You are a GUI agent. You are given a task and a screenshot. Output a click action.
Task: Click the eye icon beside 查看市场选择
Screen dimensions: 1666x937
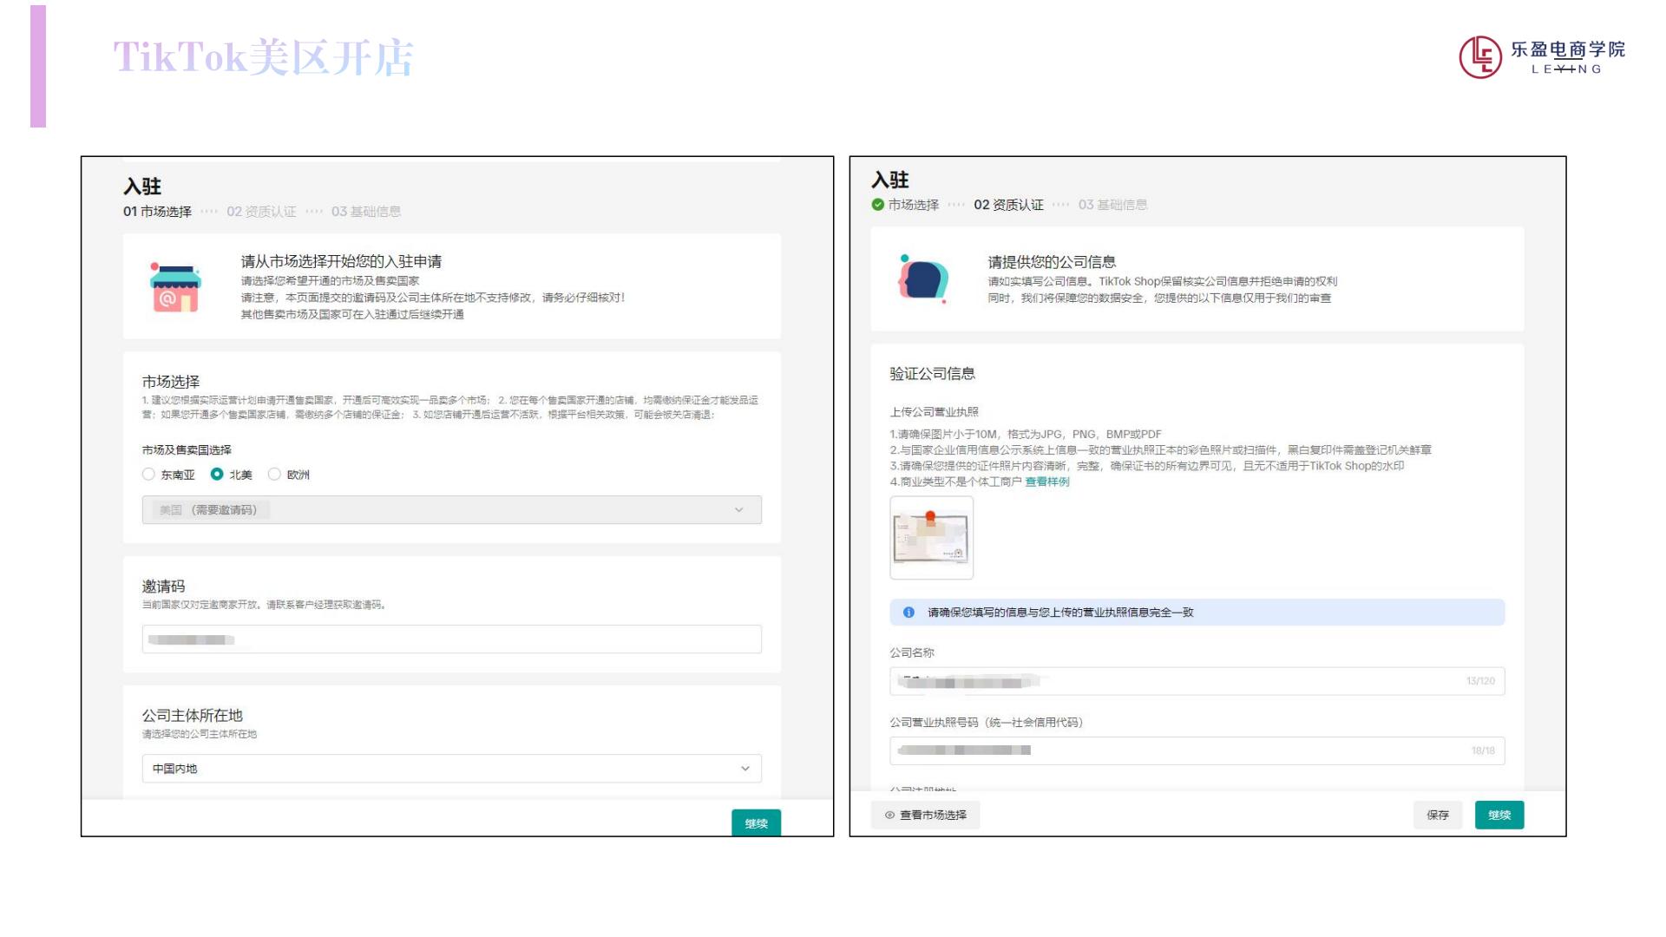point(889,815)
